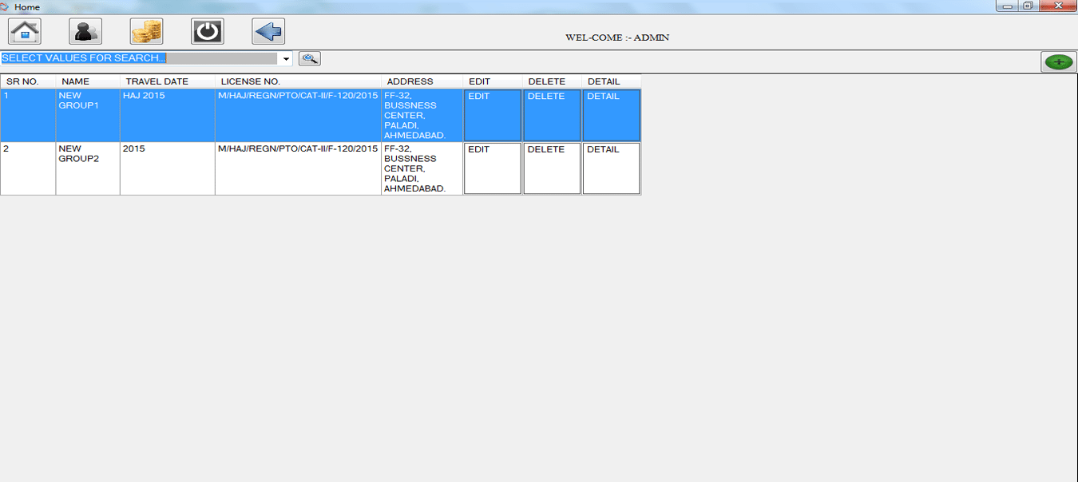
Task: Click the DELETE column header
Action: pos(552,81)
